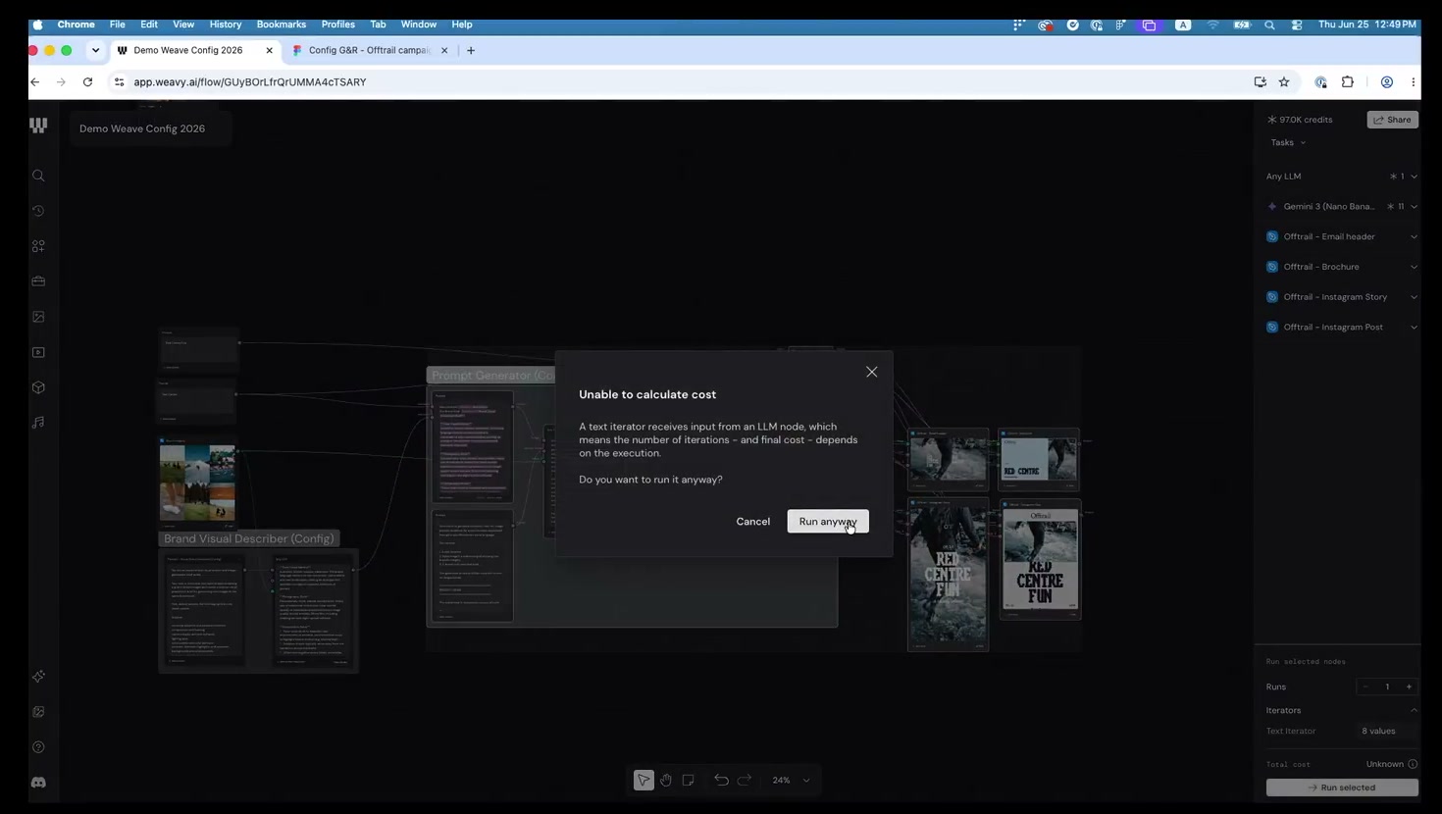Open Chrome Profiles menu
Screen dimensions: 1442x814
coord(338,25)
